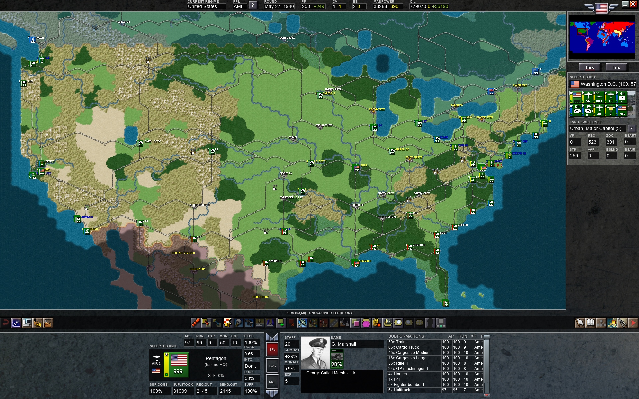Click the checkered HQ assign icon
Image resolution: width=639 pixels, height=399 pixels.
tap(228, 323)
